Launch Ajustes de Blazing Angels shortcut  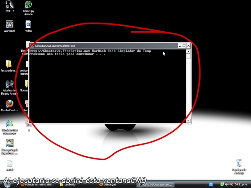[x=9, y=87]
